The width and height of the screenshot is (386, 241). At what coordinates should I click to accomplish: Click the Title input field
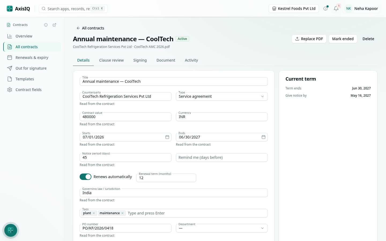click(174, 81)
